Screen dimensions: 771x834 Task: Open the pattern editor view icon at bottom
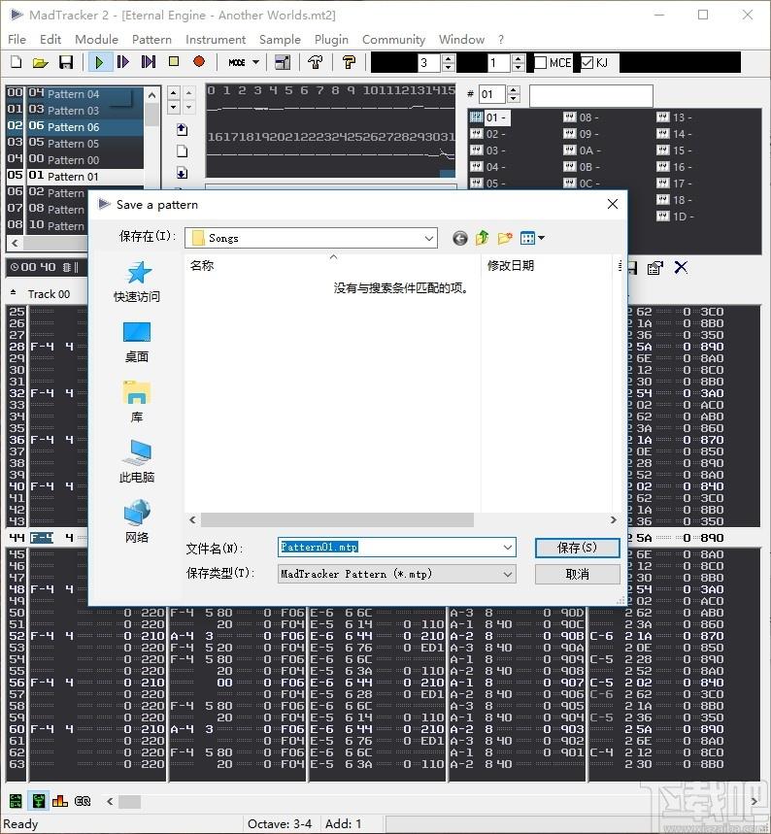(x=16, y=801)
